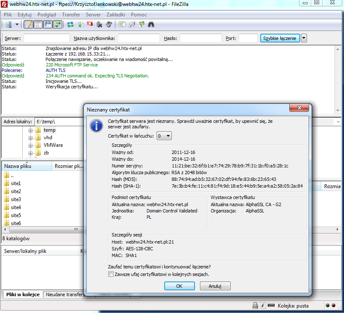The height and width of the screenshot is (313, 344).
Task: Toggle the message log display icon
Action: pos(29,24)
